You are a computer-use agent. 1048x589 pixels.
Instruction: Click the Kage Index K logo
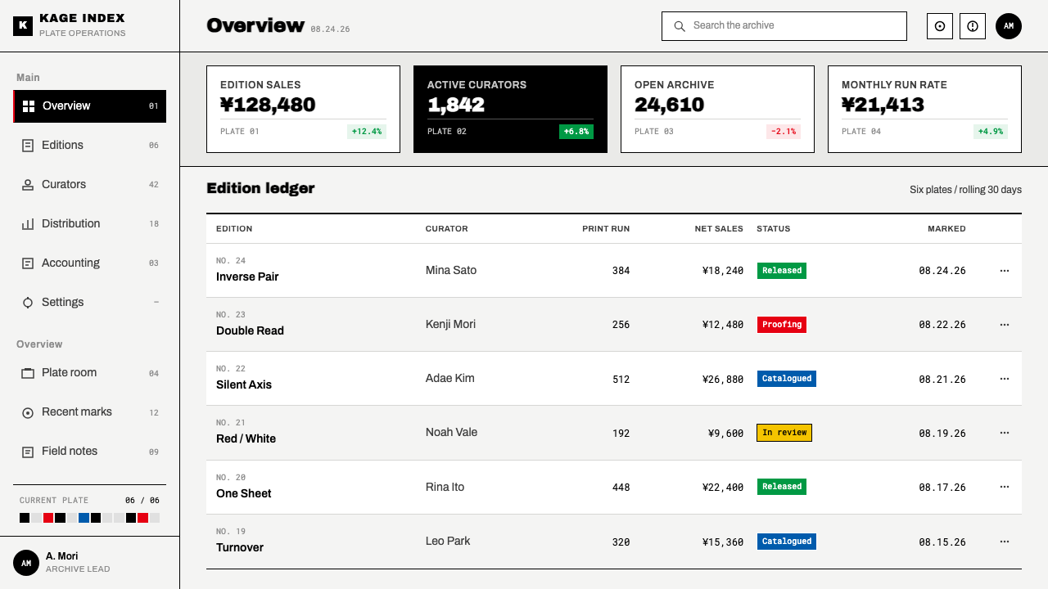pos(23,26)
